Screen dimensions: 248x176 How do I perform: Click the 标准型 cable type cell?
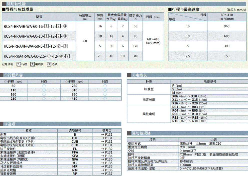click(149, 89)
